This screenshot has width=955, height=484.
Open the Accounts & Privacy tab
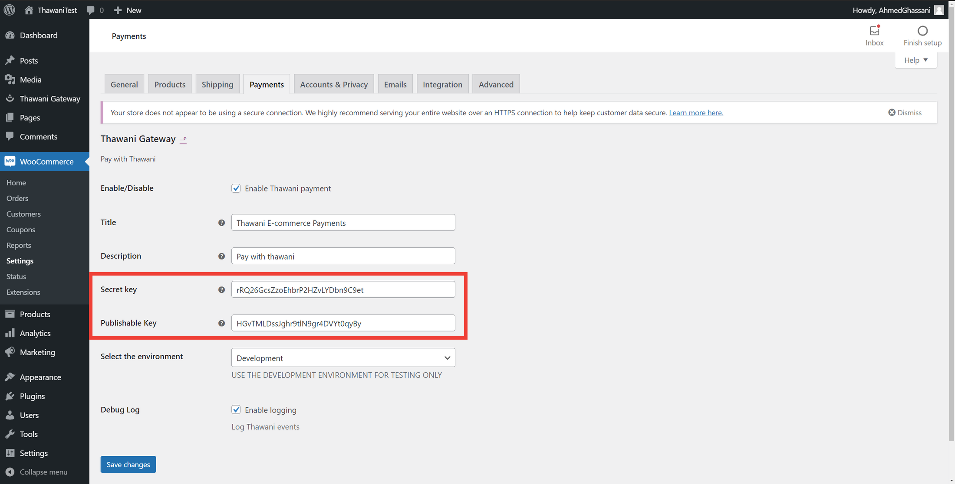[x=334, y=84]
